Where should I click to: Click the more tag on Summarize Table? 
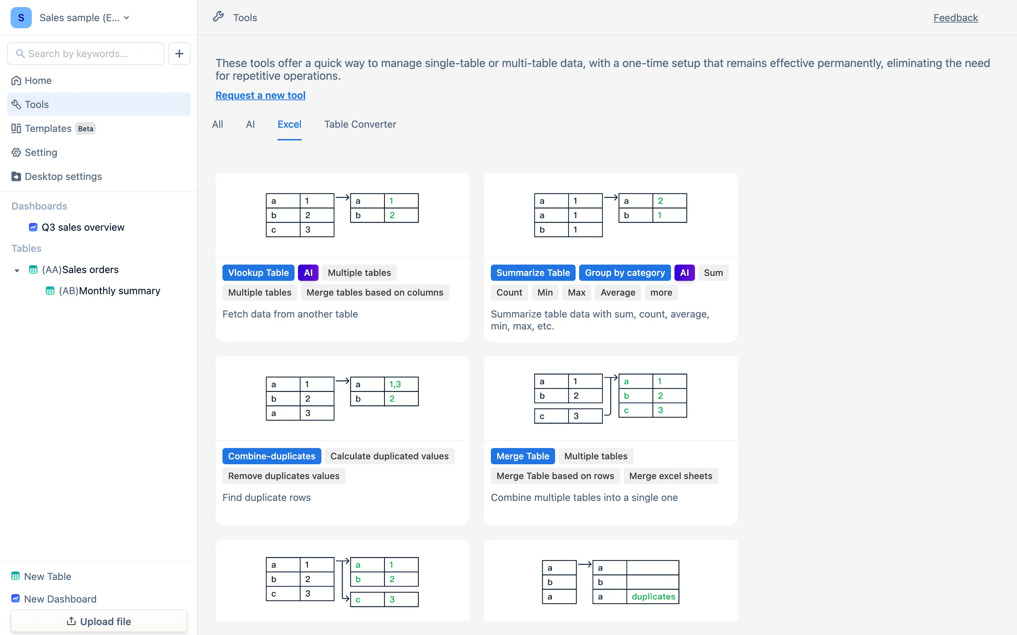pos(661,292)
